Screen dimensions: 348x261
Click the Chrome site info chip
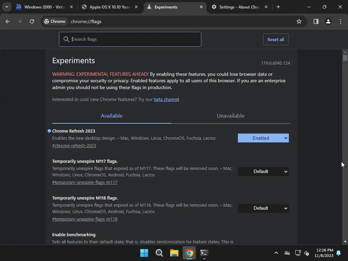coord(55,21)
